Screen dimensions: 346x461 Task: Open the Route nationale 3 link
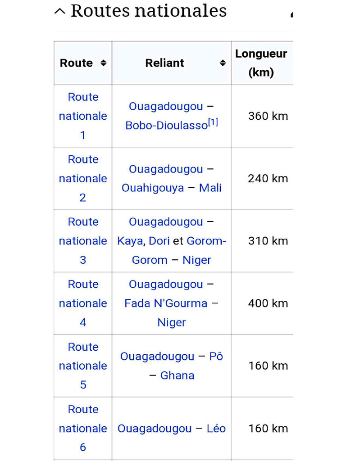tap(83, 241)
